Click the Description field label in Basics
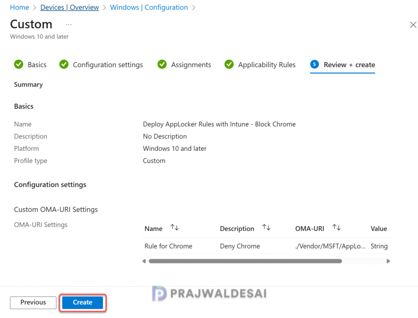The height and width of the screenshot is (318, 418). 30,136
